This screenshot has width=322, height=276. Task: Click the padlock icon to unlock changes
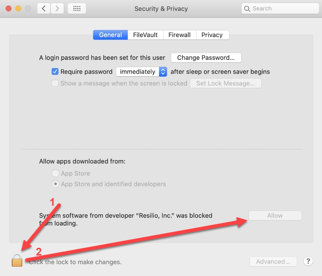pos(17,260)
